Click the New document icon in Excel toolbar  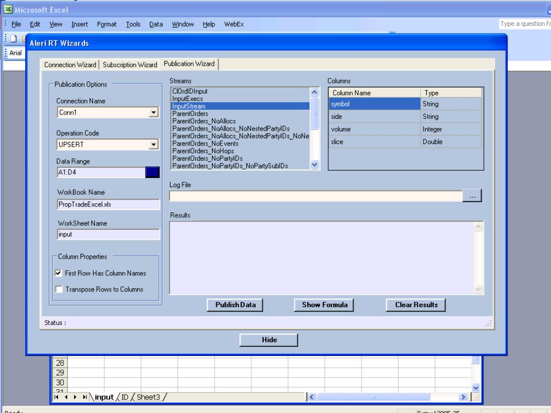tap(13, 38)
